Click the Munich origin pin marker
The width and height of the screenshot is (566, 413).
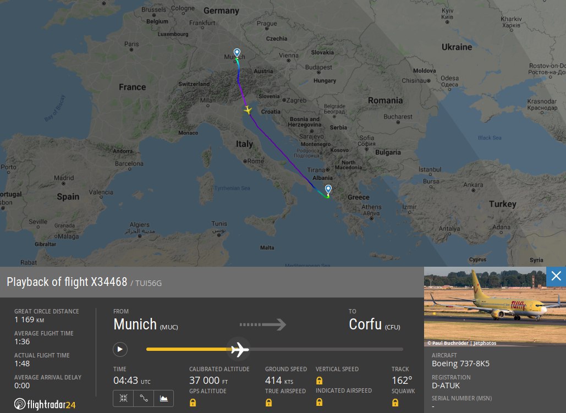coord(237,53)
